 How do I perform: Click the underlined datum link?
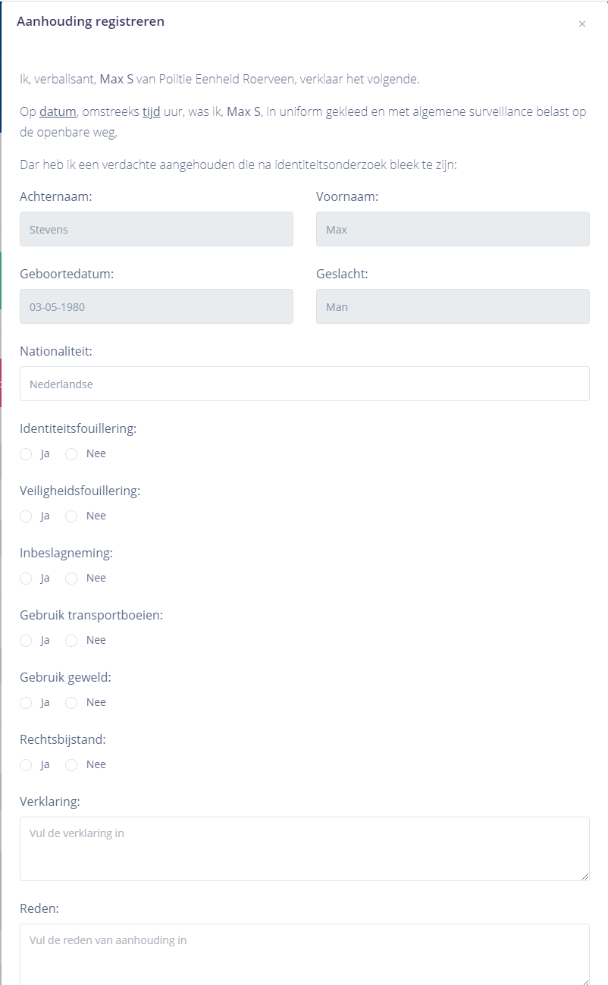point(58,112)
